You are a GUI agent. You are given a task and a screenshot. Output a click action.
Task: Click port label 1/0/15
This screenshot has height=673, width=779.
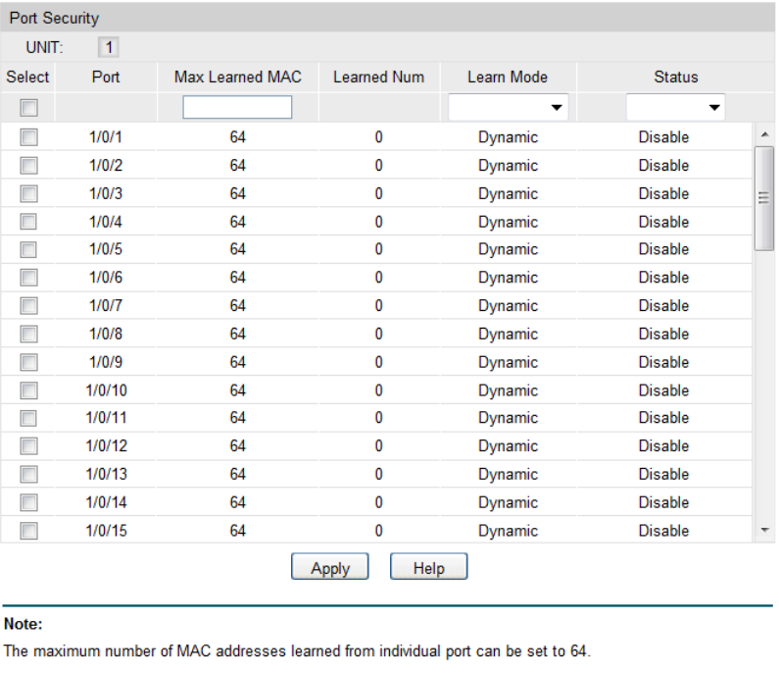tap(107, 531)
